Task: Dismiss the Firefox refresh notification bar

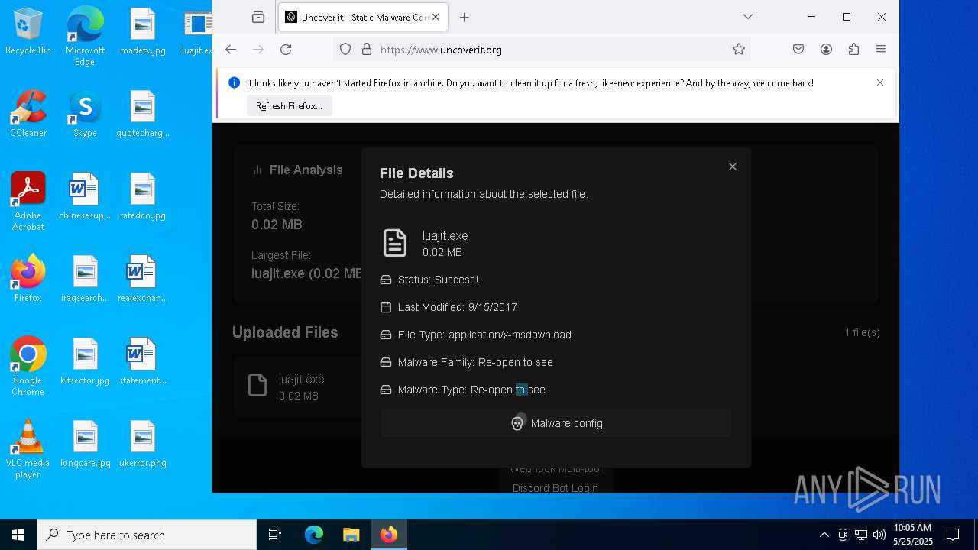Action: (x=880, y=82)
